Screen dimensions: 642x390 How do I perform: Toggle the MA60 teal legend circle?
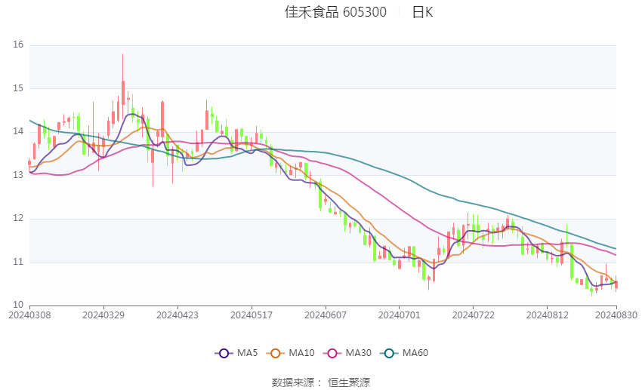pyautogui.click(x=389, y=353)
